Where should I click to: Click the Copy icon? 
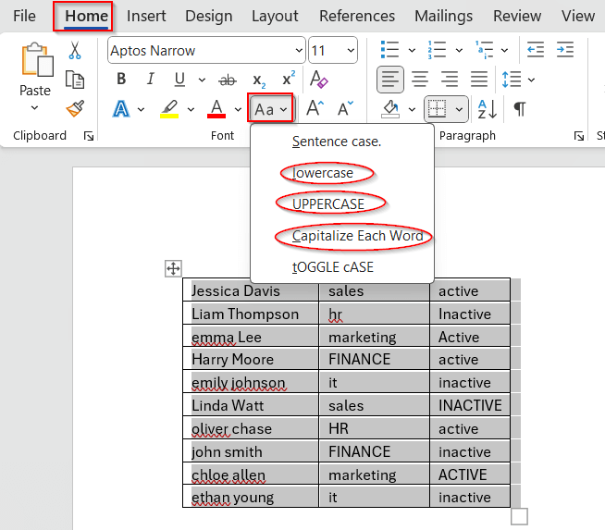(75, 80)
